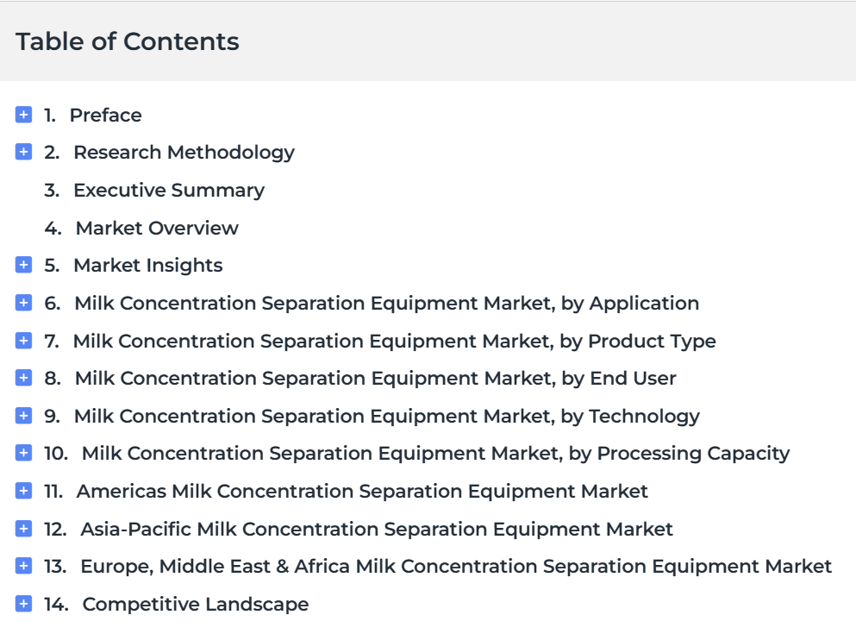The image size is (856, 640).
Task: Select Americas Milk Concentration Separation Equipment Market title
Action: [362, 491]
